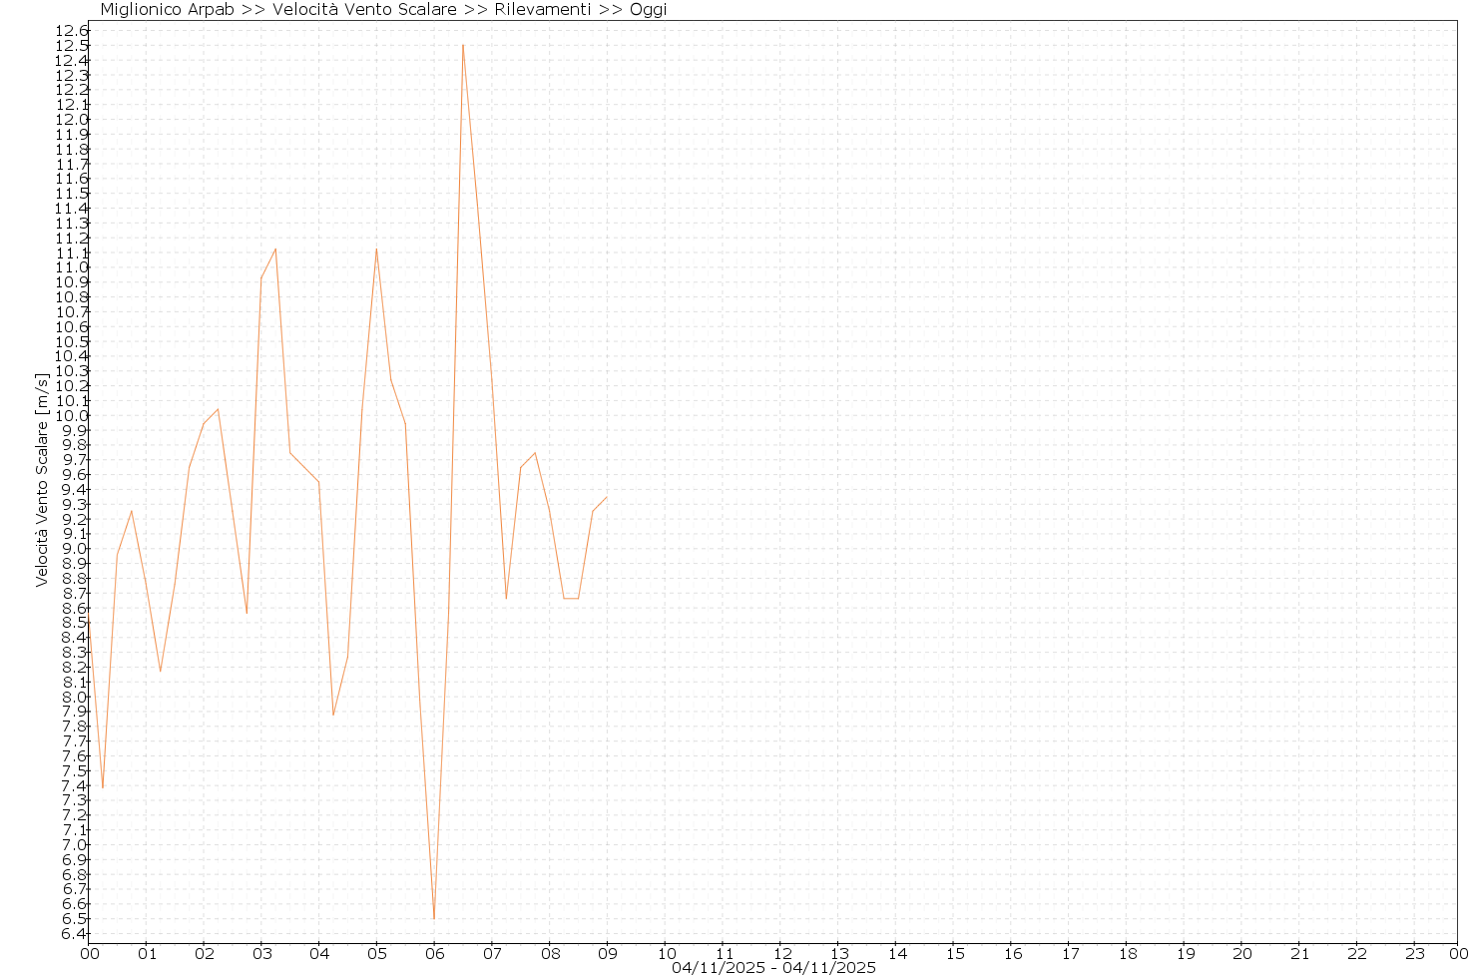Screen dimensions: 1477x978
Task: Click the 12.5 m/s peak on the line
Action: click(x=463, y=46)
